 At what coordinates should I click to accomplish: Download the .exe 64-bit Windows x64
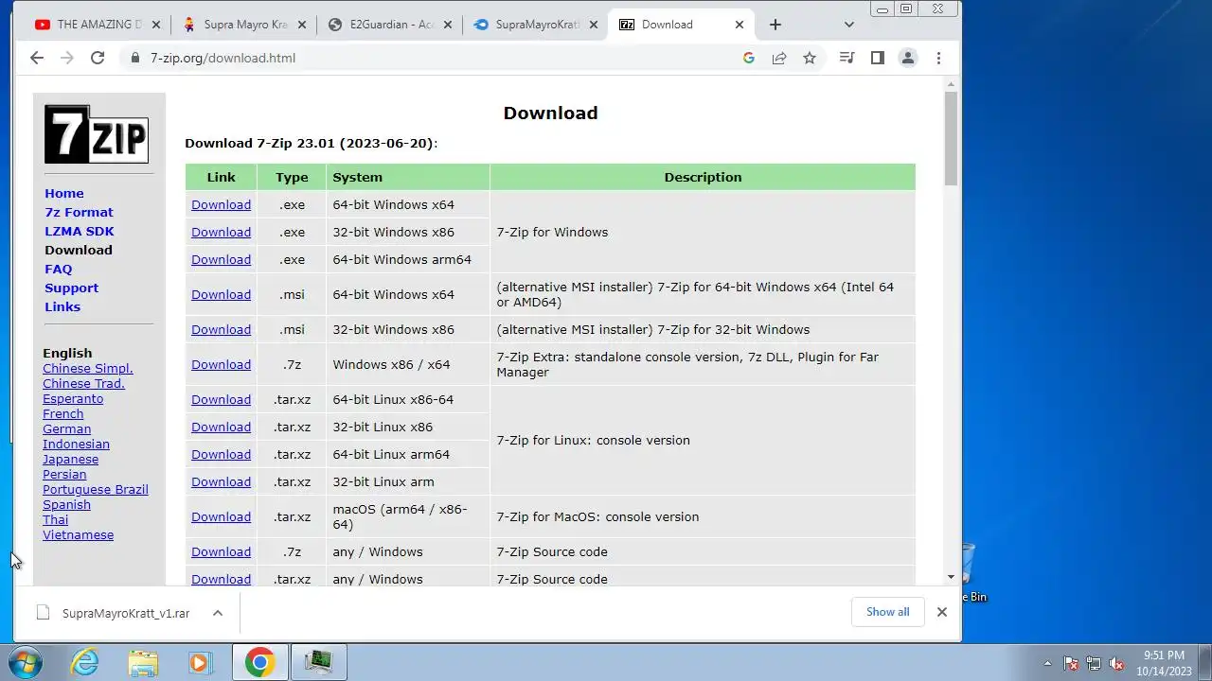coord(221,204)
